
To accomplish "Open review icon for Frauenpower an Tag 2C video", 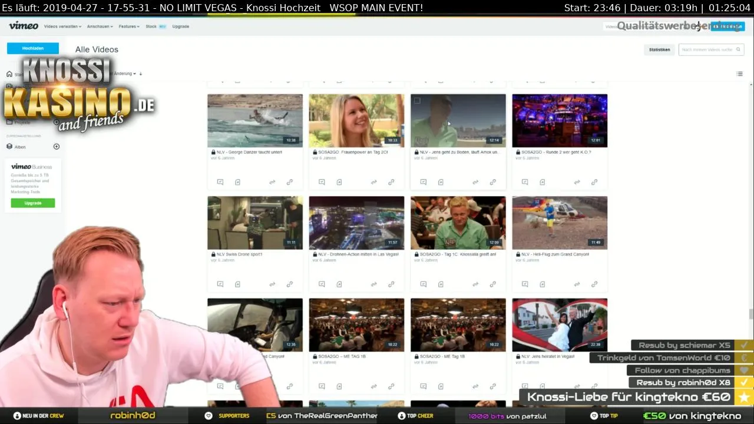I will click(x=322, y=182).
